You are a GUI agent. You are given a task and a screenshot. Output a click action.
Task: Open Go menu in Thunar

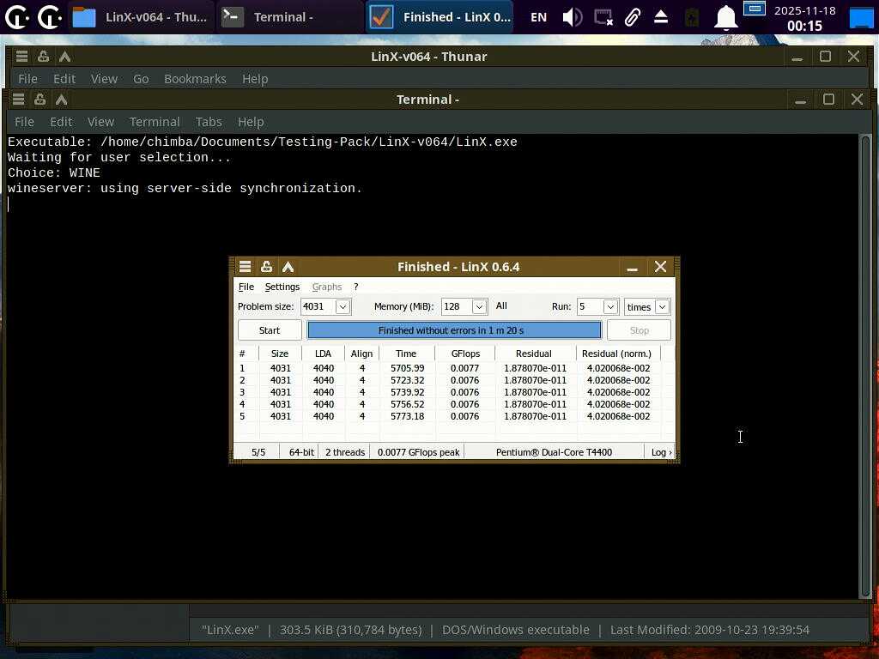pos(141,79)
